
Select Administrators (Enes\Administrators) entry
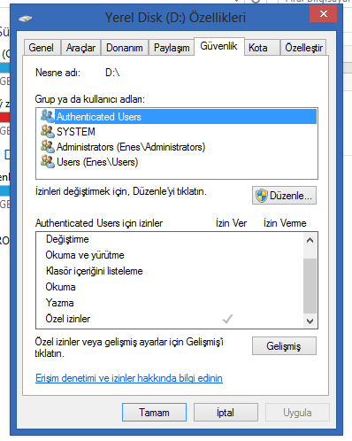click(177, 146)
